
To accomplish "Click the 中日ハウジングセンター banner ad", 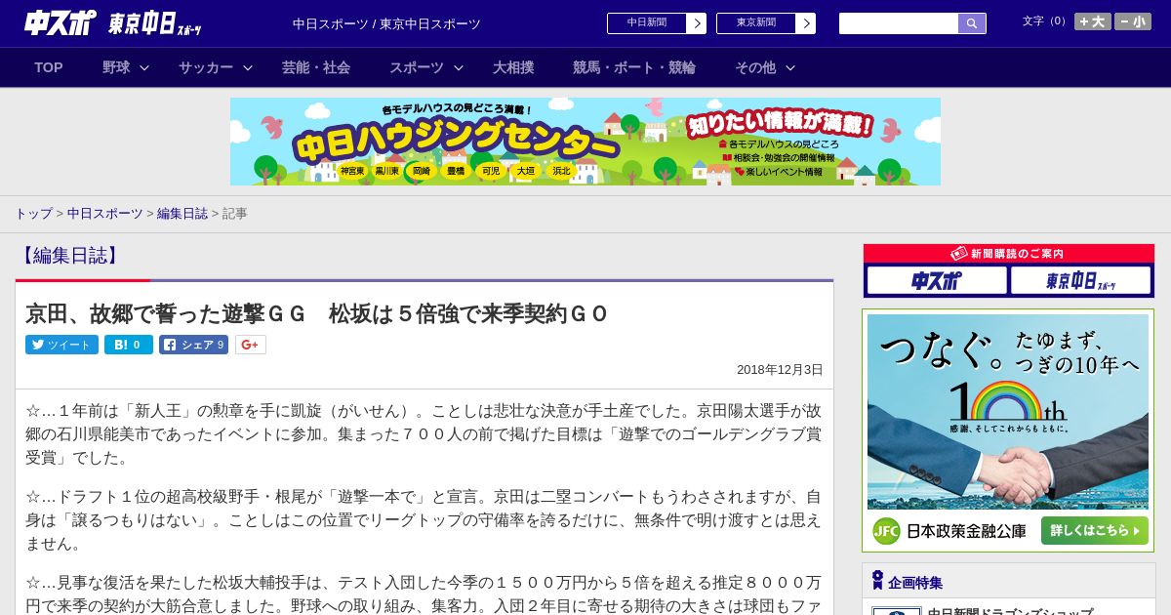I will pyautogui.click(x=585, y=142).
